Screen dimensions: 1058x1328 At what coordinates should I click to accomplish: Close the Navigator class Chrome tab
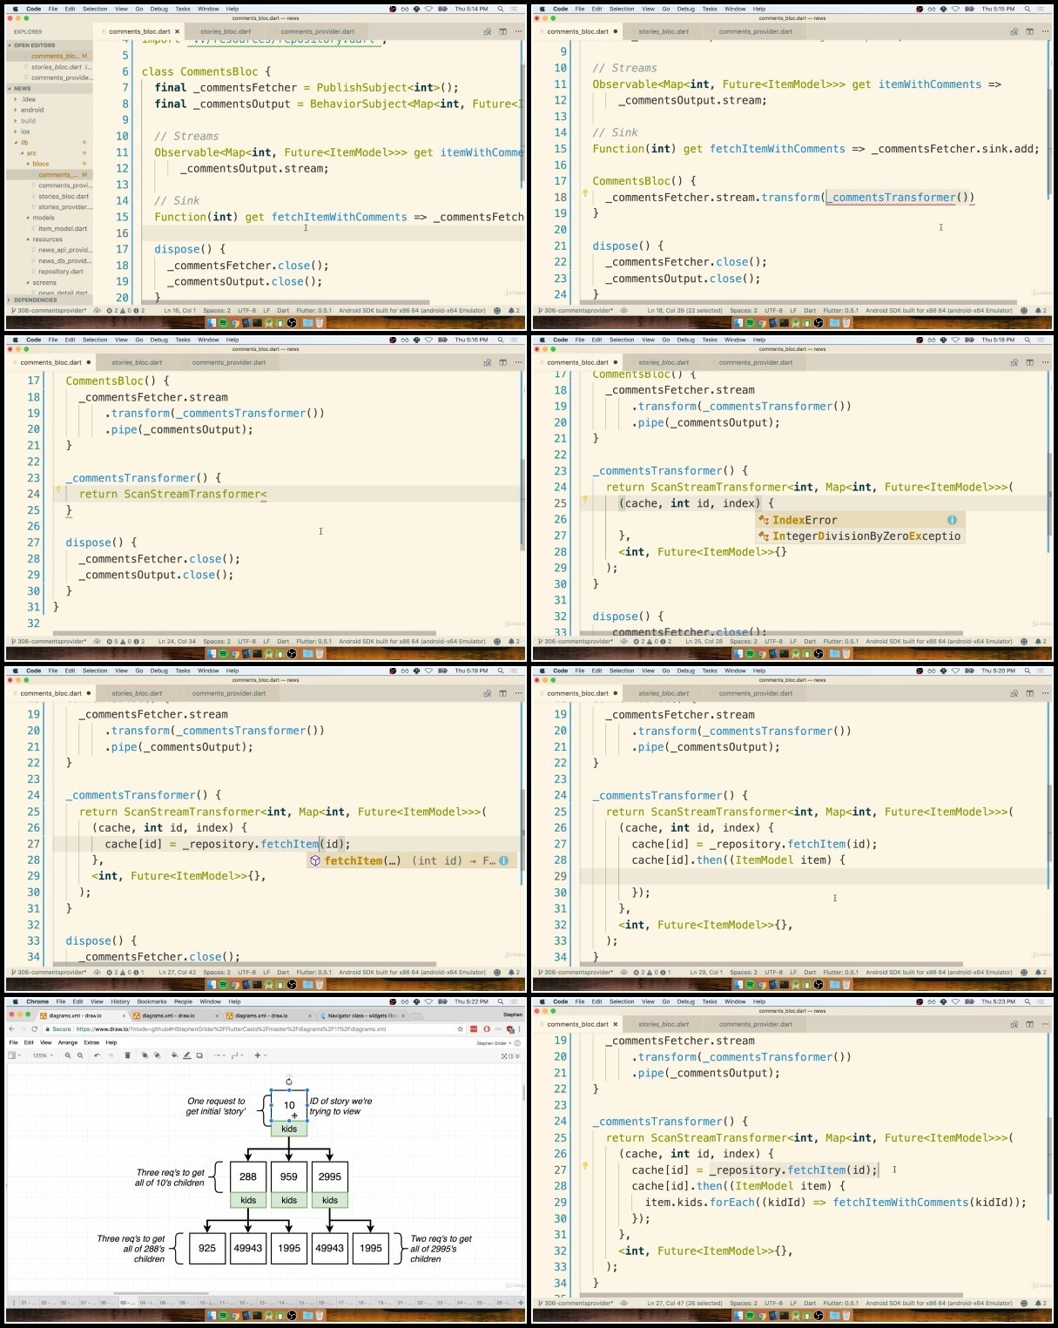[402, 1015]
